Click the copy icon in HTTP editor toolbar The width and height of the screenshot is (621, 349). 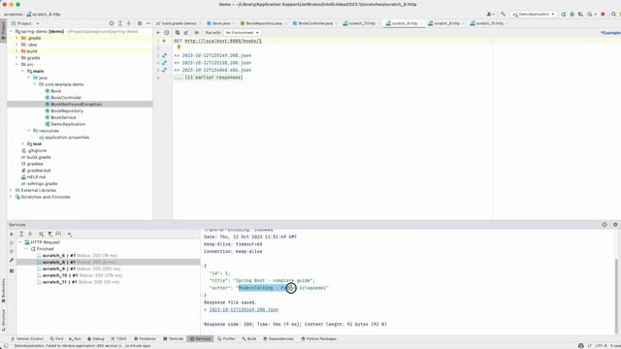(178, 32)
